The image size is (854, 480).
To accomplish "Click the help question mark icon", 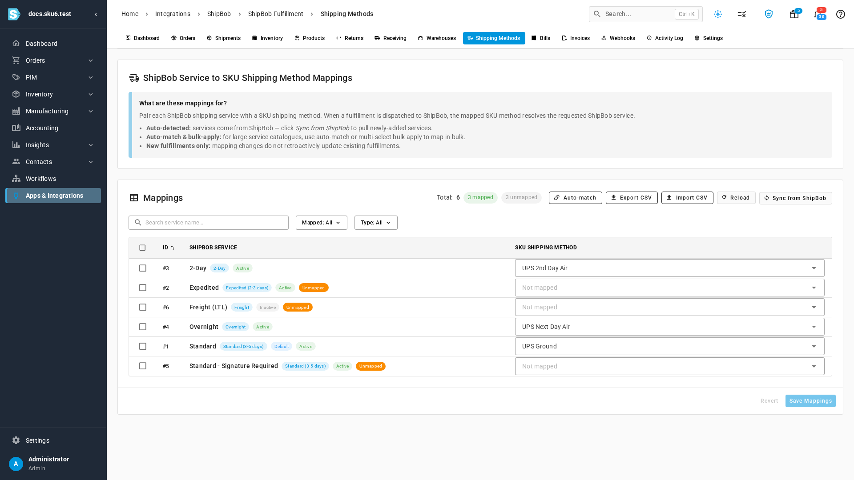I will 840,14.
